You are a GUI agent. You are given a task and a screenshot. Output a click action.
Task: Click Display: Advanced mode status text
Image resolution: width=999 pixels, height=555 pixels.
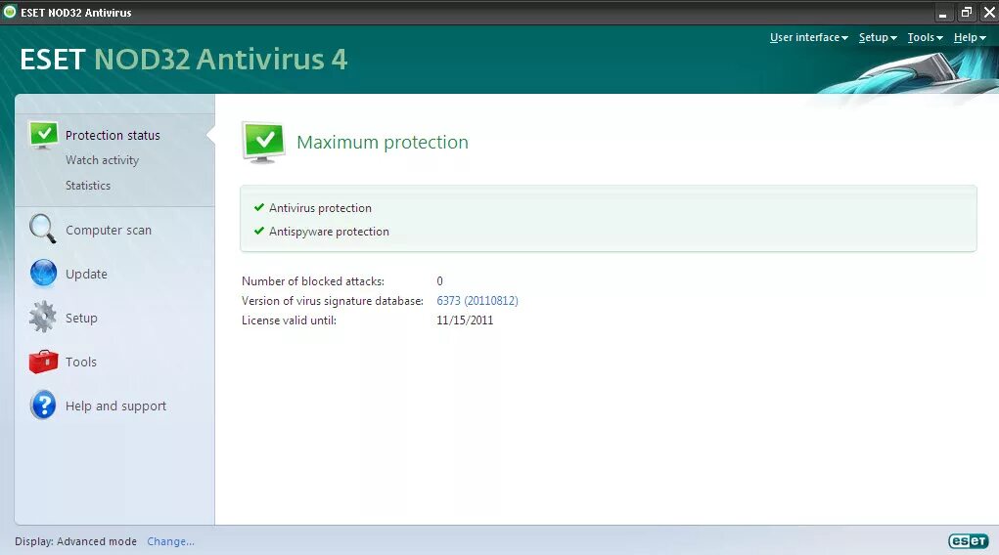coord(75,541)
